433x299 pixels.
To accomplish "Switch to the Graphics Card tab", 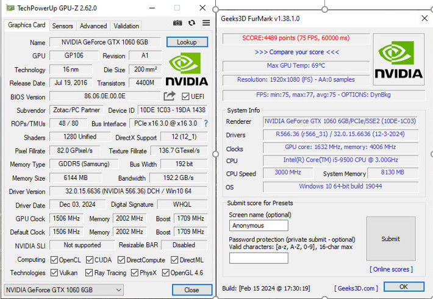I will (26, 25).
